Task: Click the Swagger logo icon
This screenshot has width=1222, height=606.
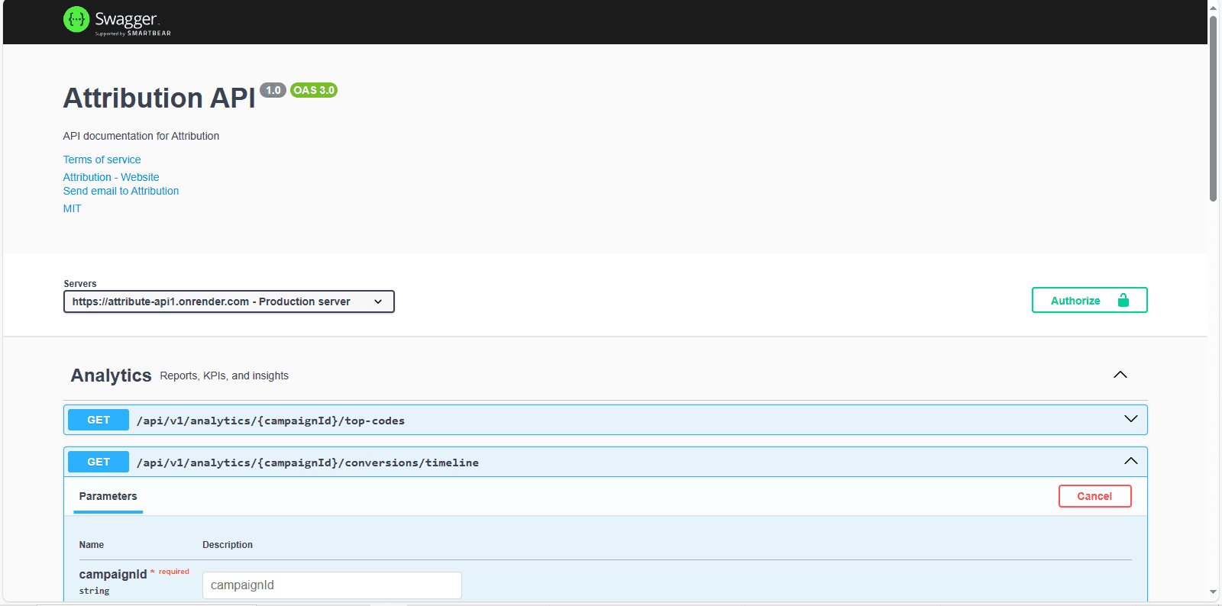Action: click(76, 19)
